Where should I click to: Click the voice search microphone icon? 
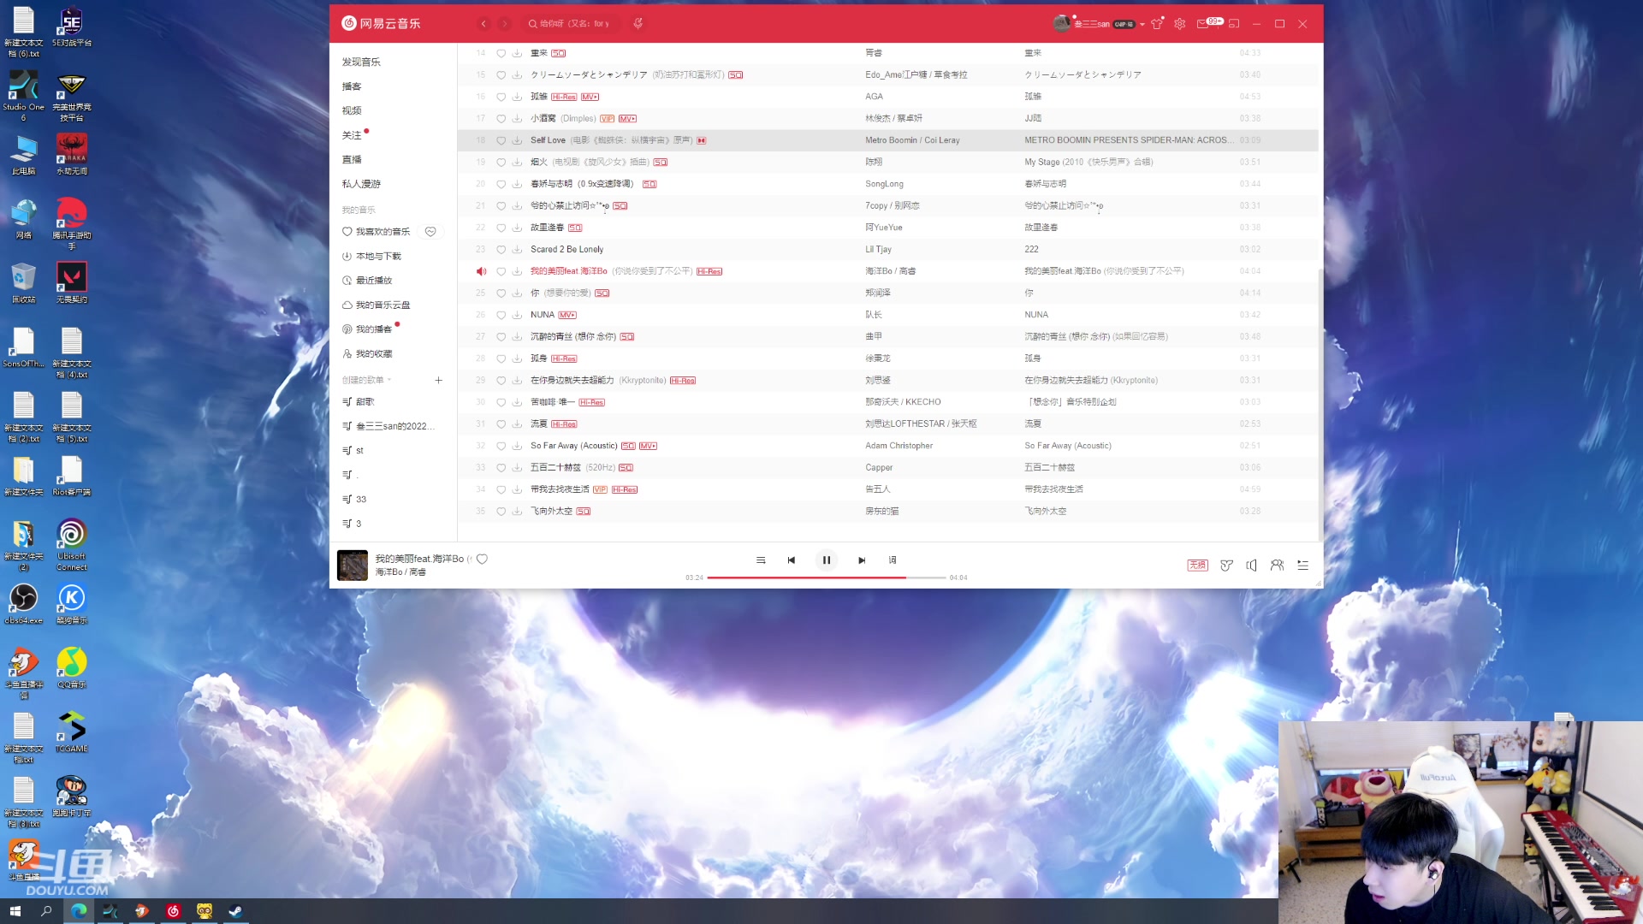tap(638, 24)
